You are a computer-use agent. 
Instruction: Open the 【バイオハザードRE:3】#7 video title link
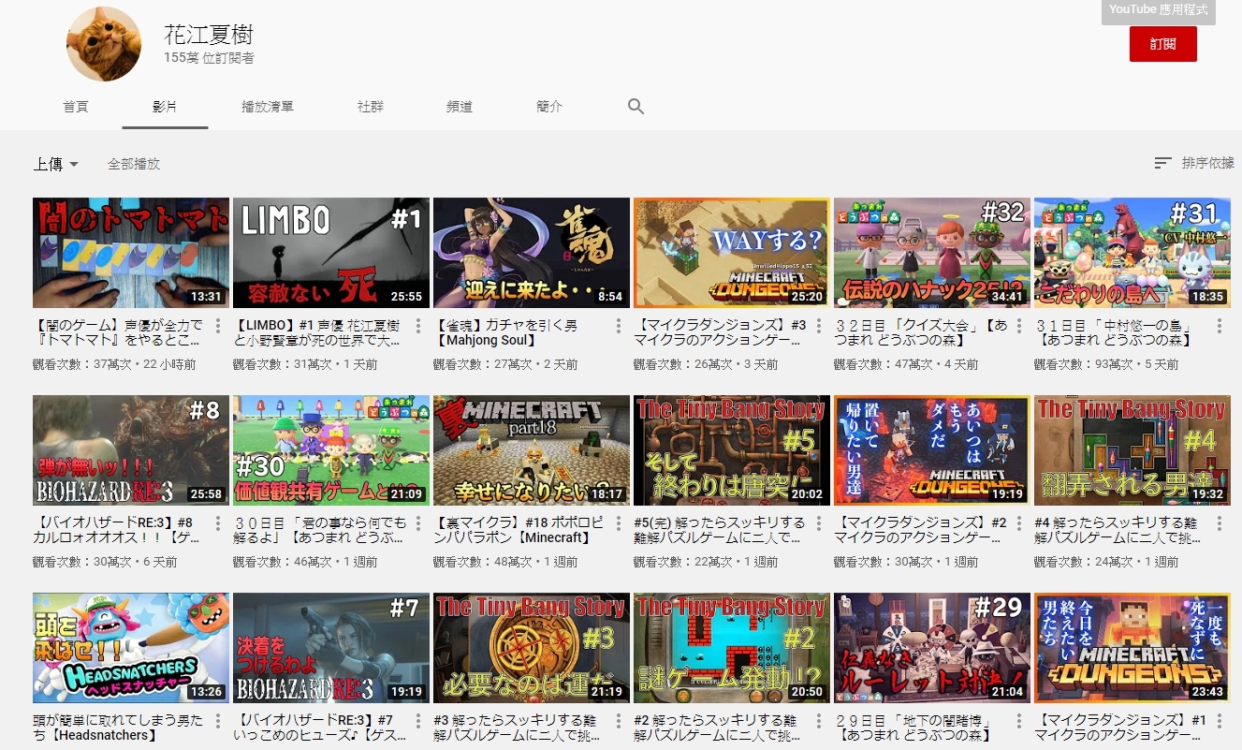pyautogui.click(x=319, y=729)
